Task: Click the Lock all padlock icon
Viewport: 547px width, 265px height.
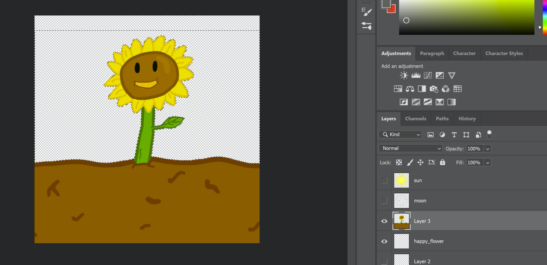Action: [x=442, y=162]
